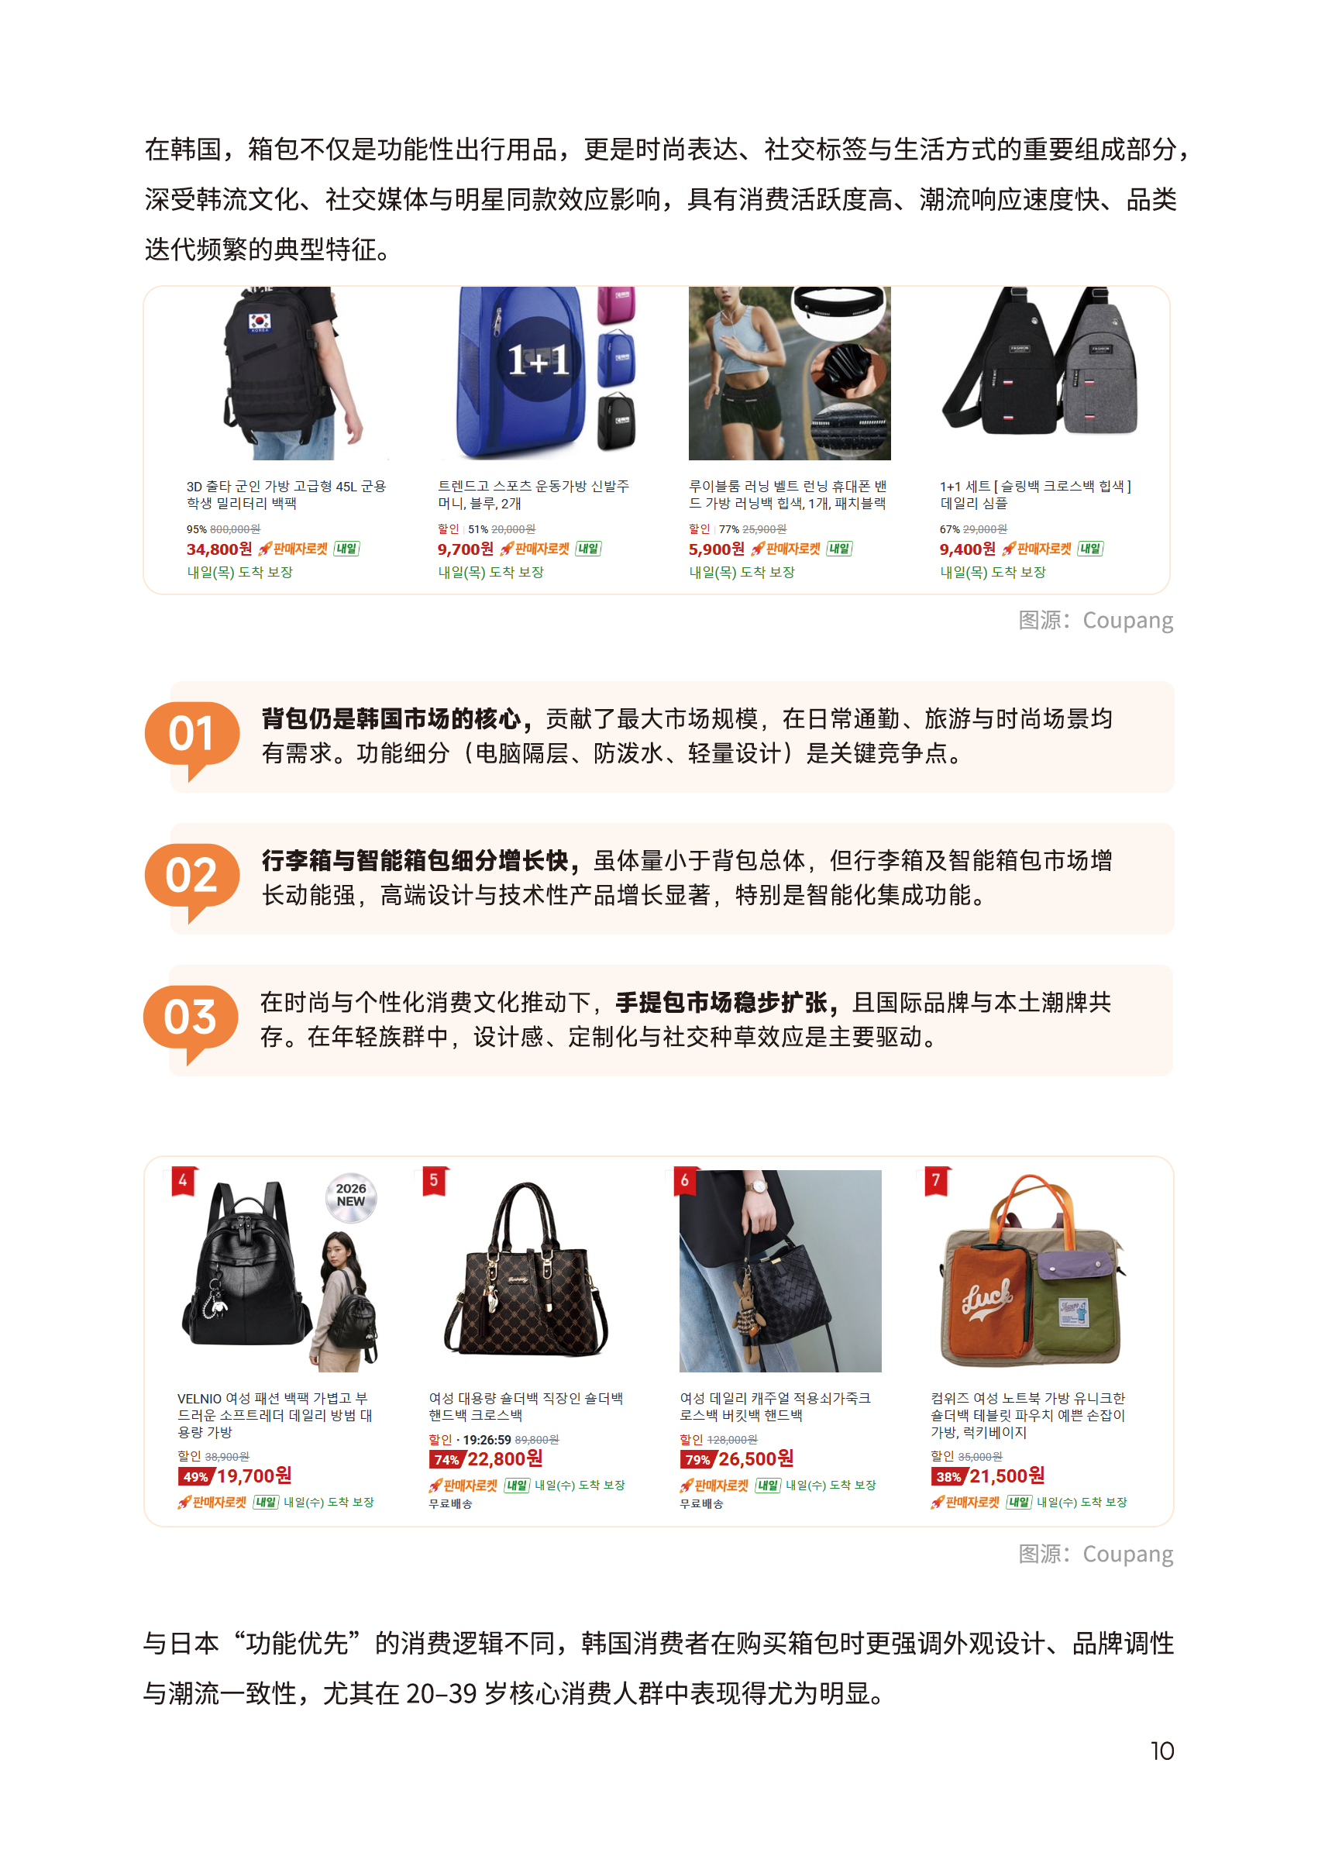Click the 34,800원 price of military backpack
The height and width of the screenshot is (1849, 1318).
tap(219, 549)
